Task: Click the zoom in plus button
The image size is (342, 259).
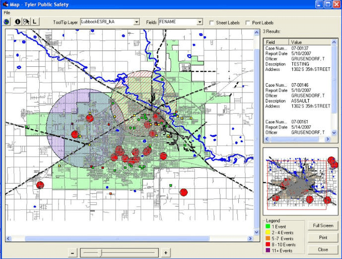Action: (166, 253)
